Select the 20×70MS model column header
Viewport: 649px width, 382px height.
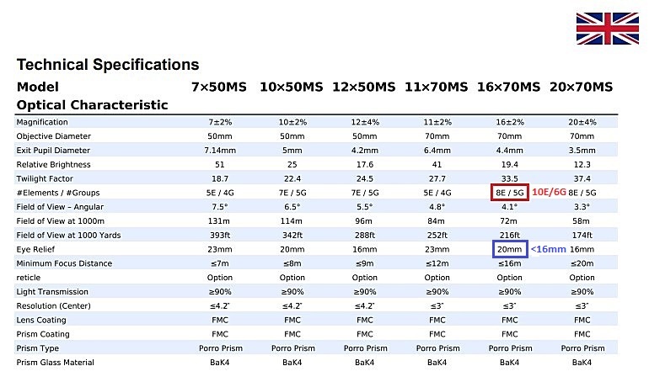click(x=581, y=88)
